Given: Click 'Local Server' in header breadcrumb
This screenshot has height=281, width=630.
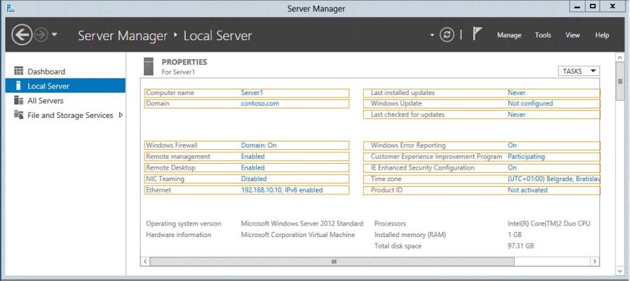Looking at the screenshot, I should point(217,36).
